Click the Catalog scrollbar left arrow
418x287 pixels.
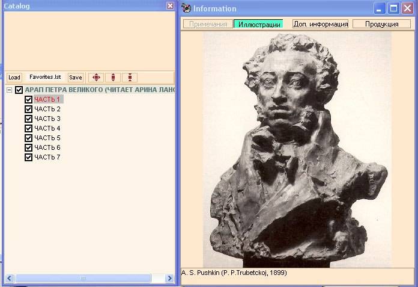(10, 278)
